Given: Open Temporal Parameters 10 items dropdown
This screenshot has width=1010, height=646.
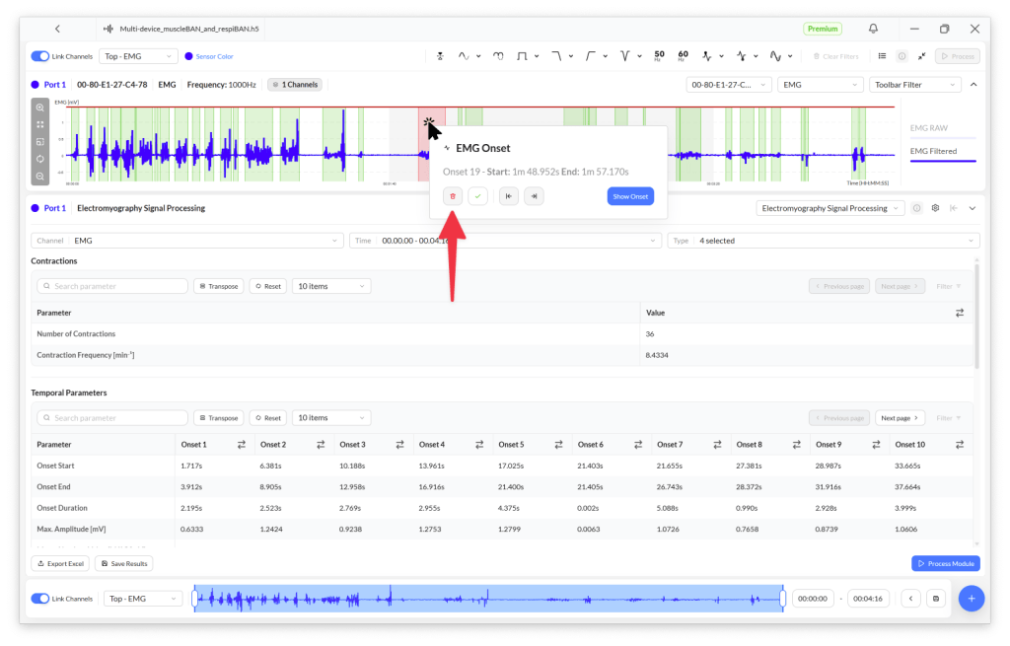Looking at the screenshot, I should point(331,418).
